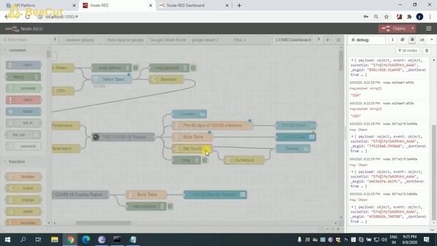Expand the debug object with msgid 74f229a8
The width and height of the screenshot is (437, 246).
352,137
